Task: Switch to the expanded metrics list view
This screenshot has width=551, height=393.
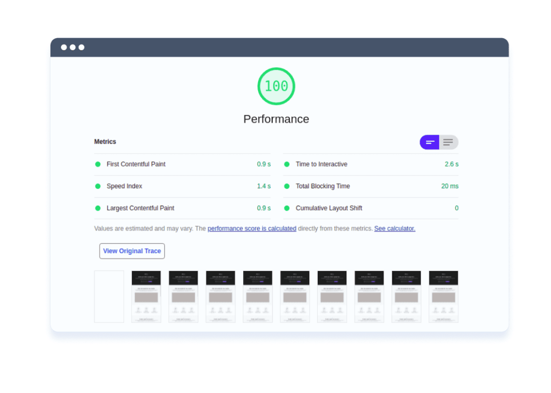Action: [x=449, y=142]
